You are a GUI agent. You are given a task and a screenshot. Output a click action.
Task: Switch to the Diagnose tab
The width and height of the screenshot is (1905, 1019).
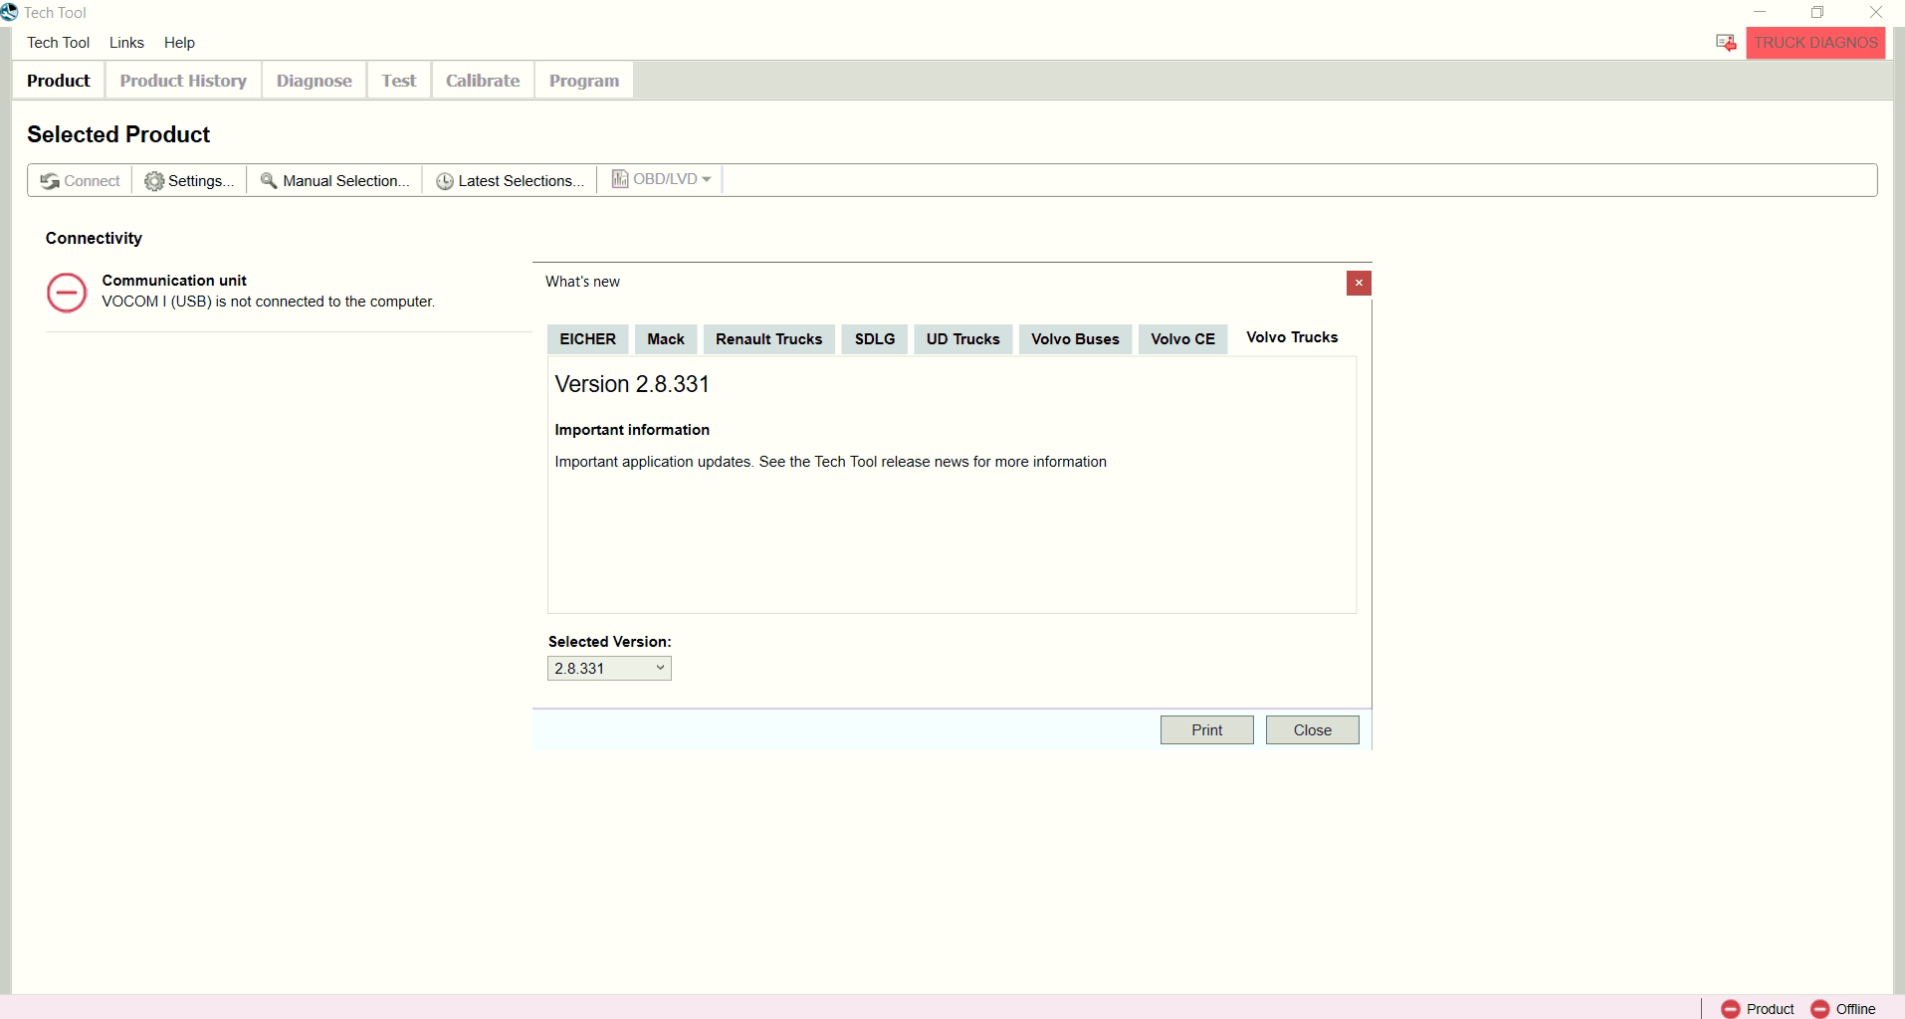point(315,81)
